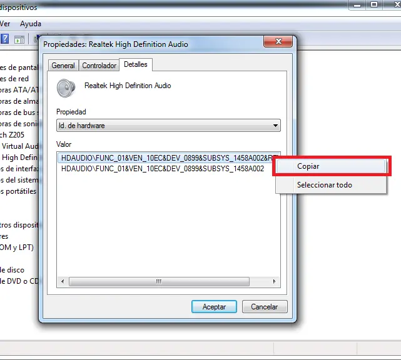Select the 'portátiles' devices tree category
Screen dimensions: 401x360
tap(18, 191)
